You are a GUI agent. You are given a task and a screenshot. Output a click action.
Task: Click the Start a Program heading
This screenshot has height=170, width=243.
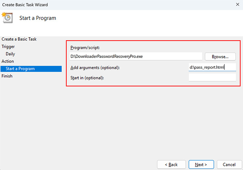[x=37, y=18]
